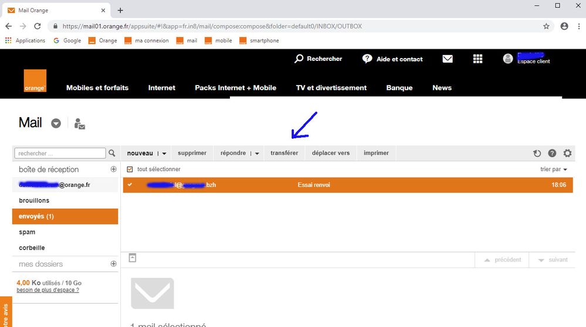
Task: Refresh the mail list
Action: click(537, 153)
